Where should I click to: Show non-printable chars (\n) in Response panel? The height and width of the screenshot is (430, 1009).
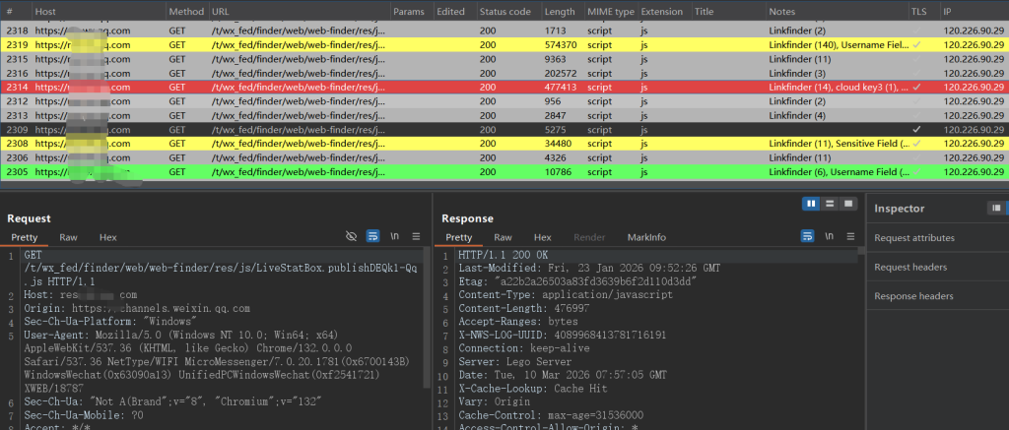click(x=829, y=237)
